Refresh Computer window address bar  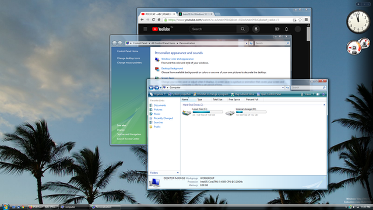(x=287, y=87)
